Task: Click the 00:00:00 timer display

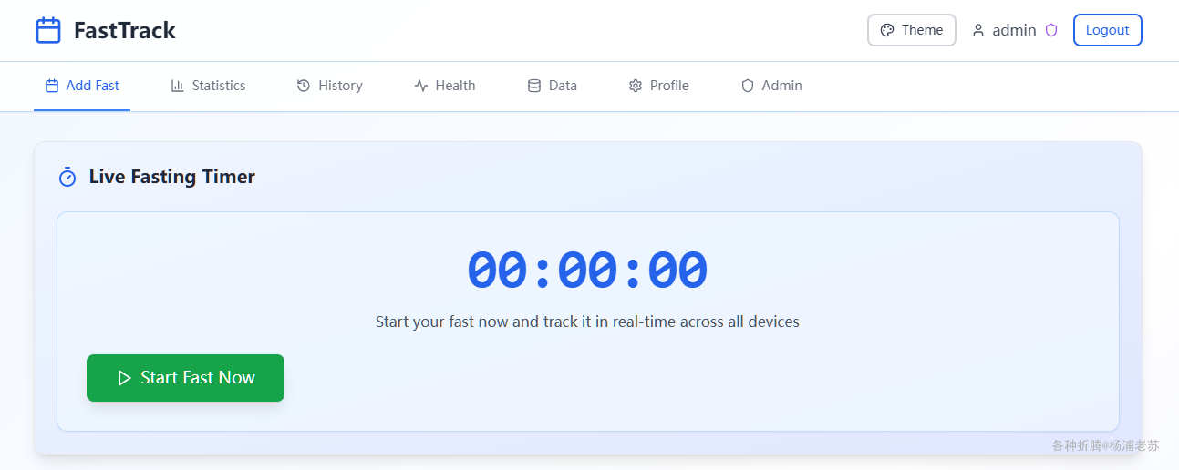Action: pos(587,271)
